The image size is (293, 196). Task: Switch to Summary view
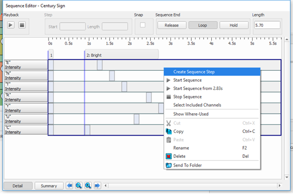pos(49,186)
